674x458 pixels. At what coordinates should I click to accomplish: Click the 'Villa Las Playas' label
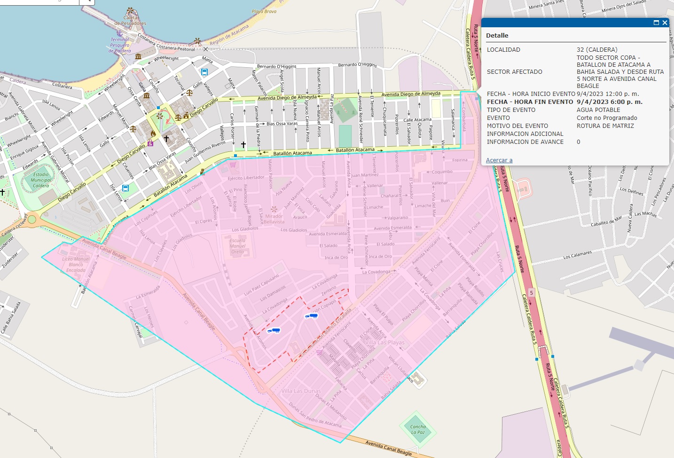point(385,342)
